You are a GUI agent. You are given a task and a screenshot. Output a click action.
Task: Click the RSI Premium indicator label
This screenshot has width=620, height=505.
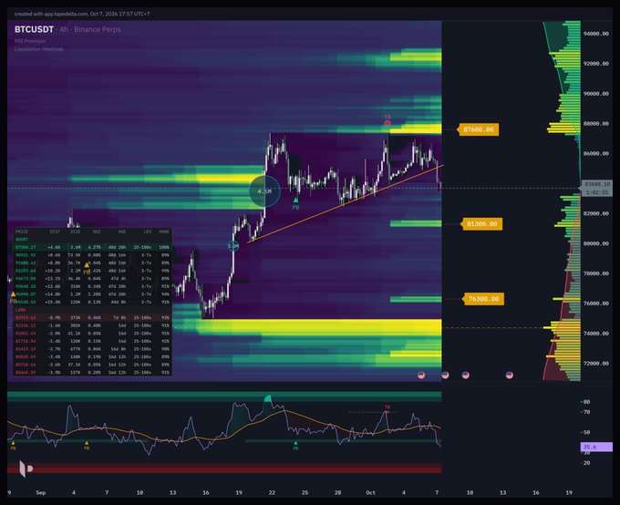click(x=30, y=41)
